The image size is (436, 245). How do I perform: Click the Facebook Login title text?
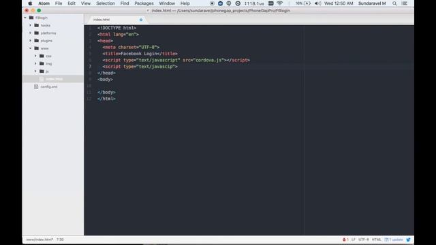(x=139, y=54)
